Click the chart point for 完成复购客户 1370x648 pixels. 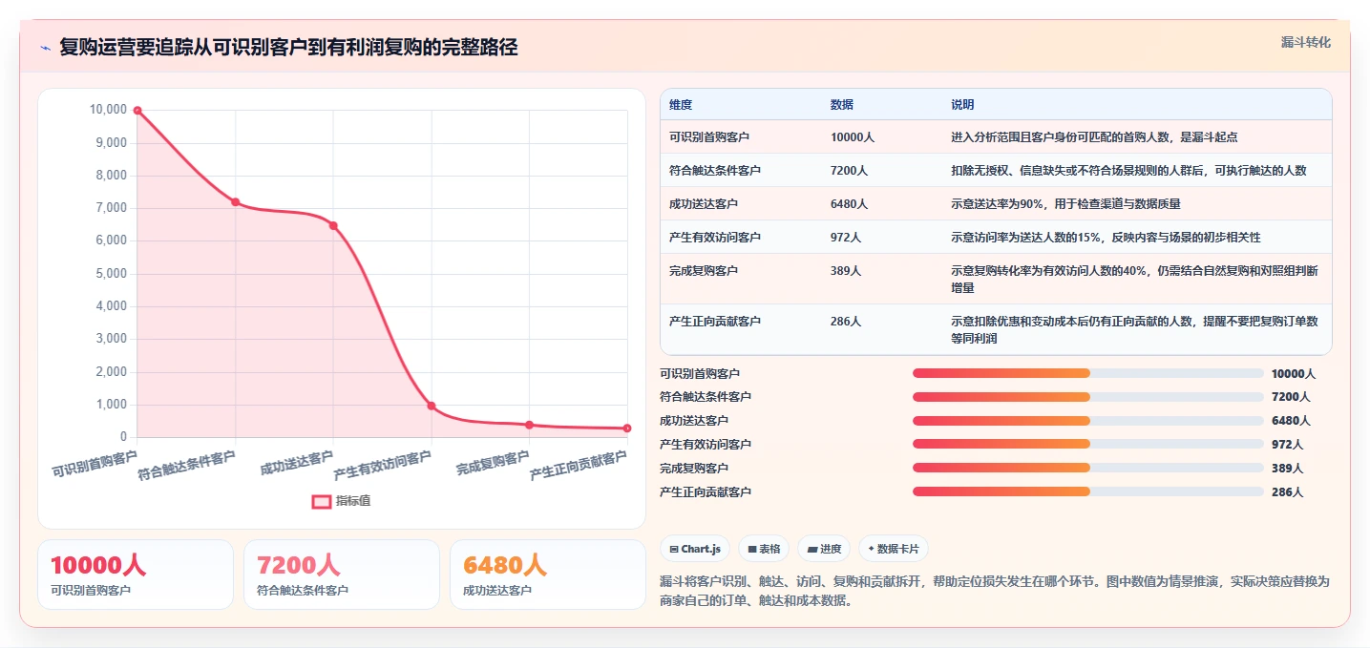click(x=529, y=425)
